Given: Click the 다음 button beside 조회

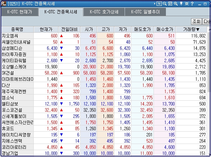Looking at the screenshot, I should [207, 22].
